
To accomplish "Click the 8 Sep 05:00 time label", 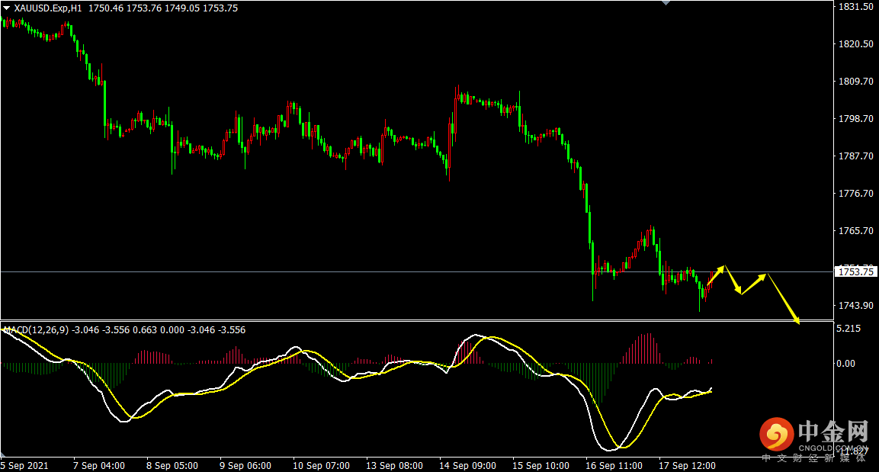I will 172,466.
